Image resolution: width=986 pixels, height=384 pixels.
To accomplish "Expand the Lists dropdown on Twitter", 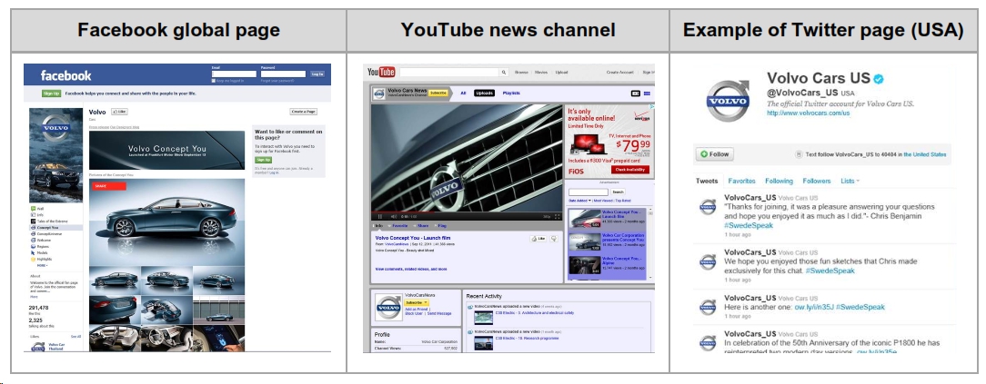I will (850, 181).
